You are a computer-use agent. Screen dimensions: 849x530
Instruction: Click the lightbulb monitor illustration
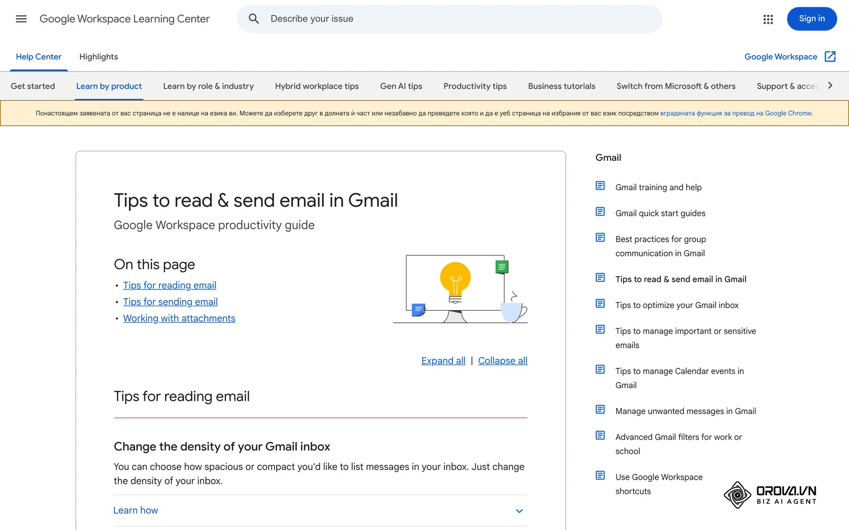click(460, 289)
